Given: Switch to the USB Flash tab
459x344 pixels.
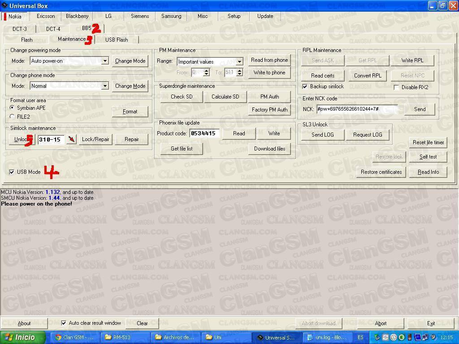Looking at the screenshot, I should (x=117, y=40).
